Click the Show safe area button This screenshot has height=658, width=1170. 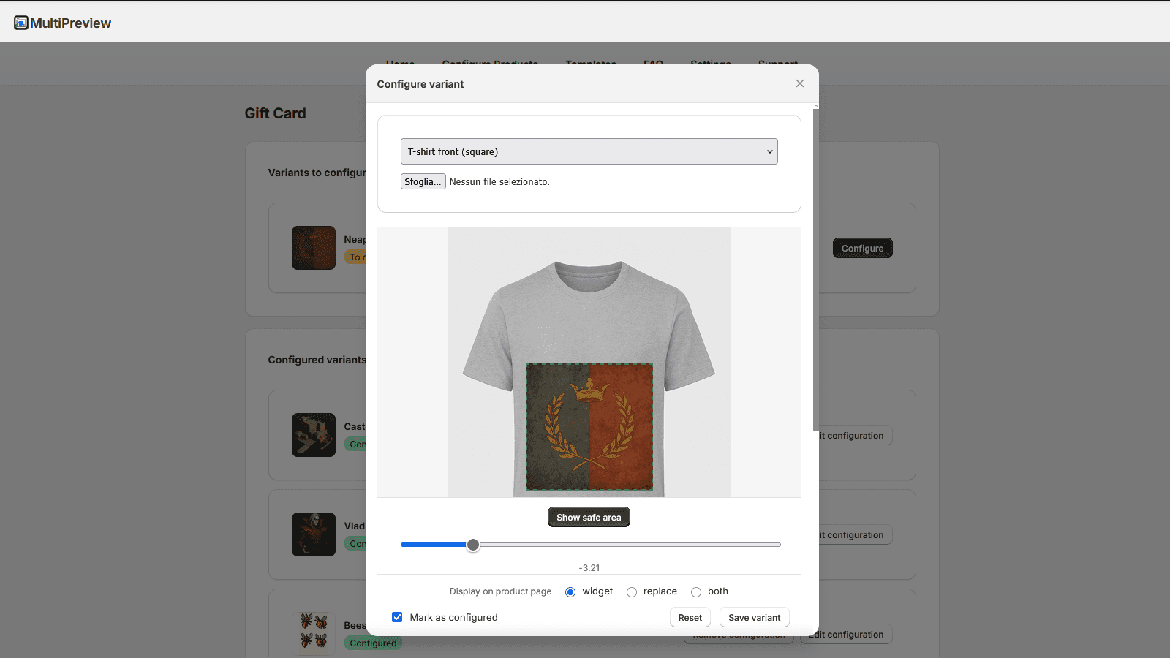(589, 517)
